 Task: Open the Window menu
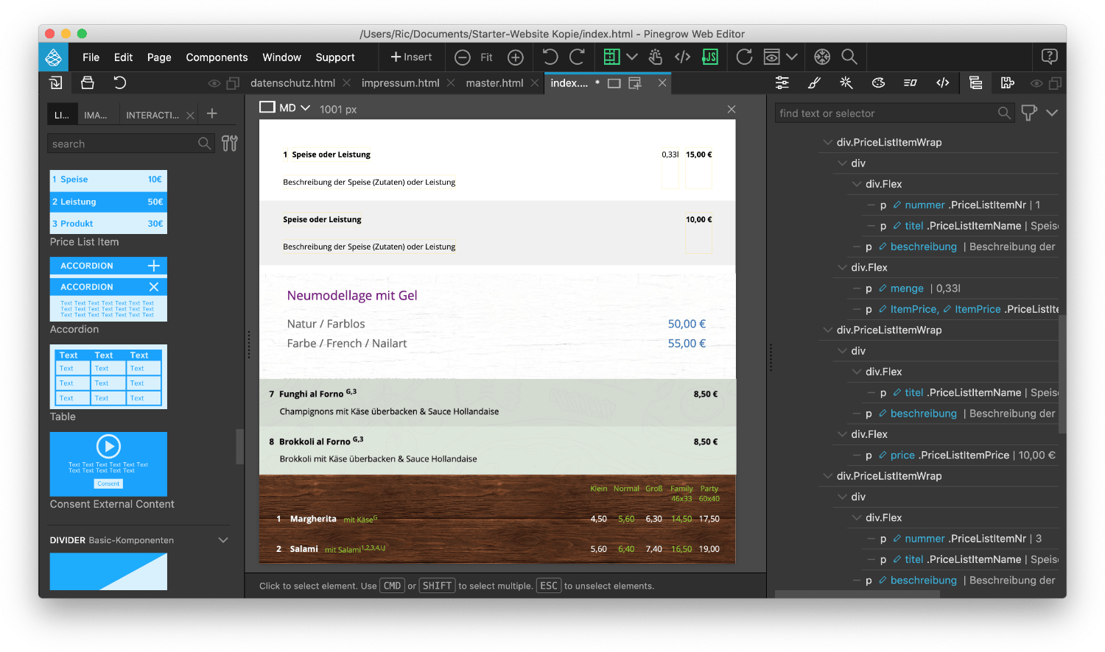tap(281, 57)
